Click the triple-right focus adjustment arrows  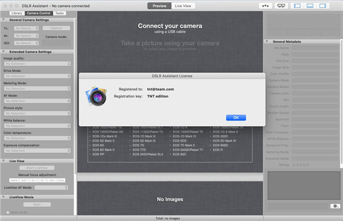point(61,180)
